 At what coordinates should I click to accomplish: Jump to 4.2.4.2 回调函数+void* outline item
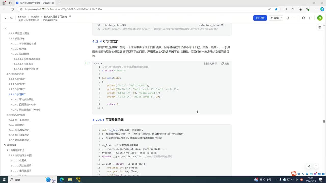(24, 104)
